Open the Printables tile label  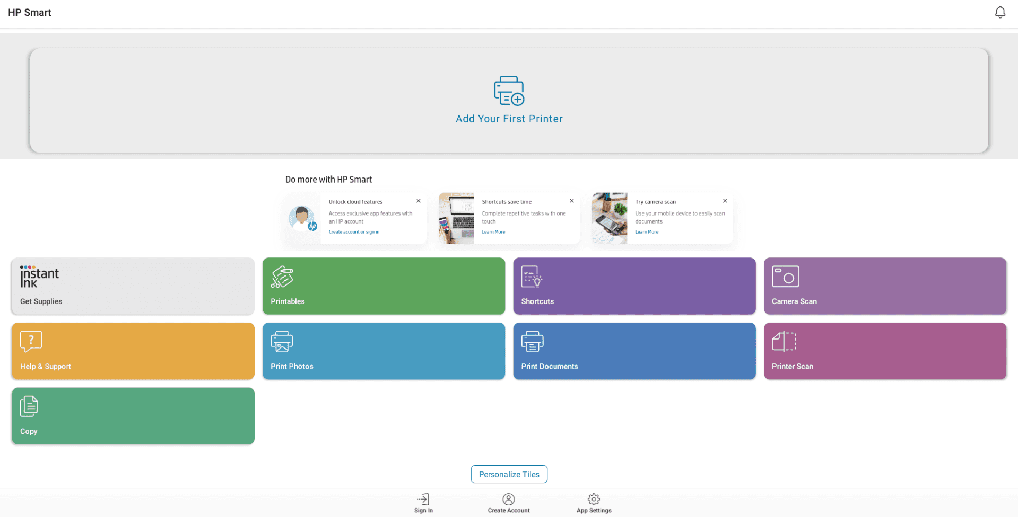288,301
